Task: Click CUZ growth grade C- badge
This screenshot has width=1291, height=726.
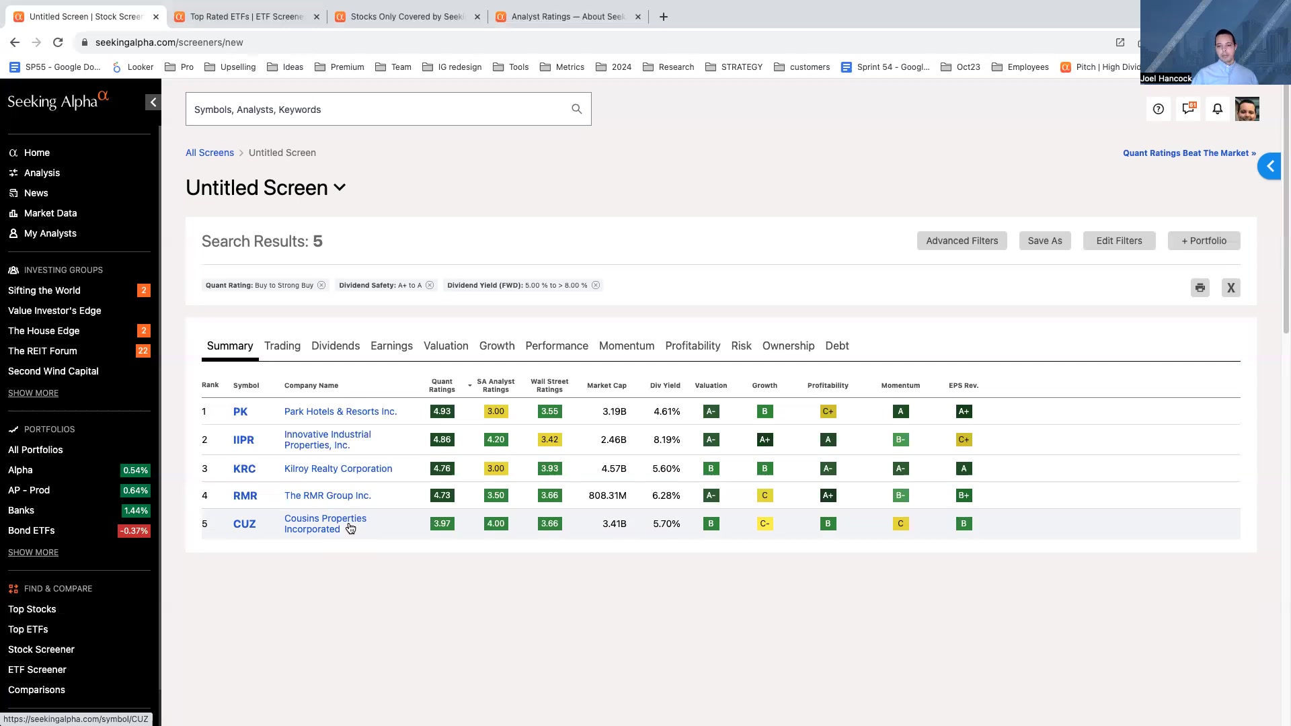Action: point(765,524)
